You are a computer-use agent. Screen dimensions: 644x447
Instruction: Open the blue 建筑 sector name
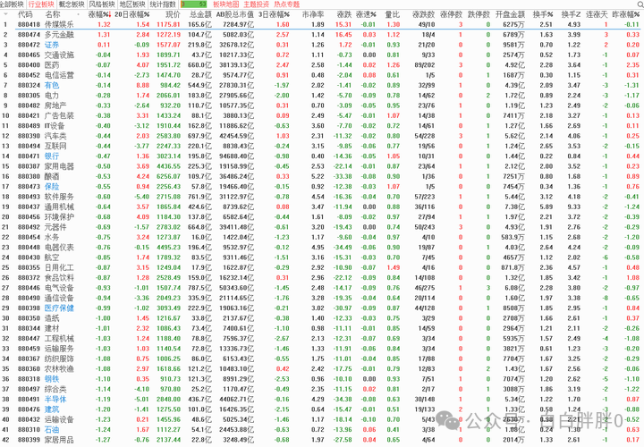tap(52, 409)
